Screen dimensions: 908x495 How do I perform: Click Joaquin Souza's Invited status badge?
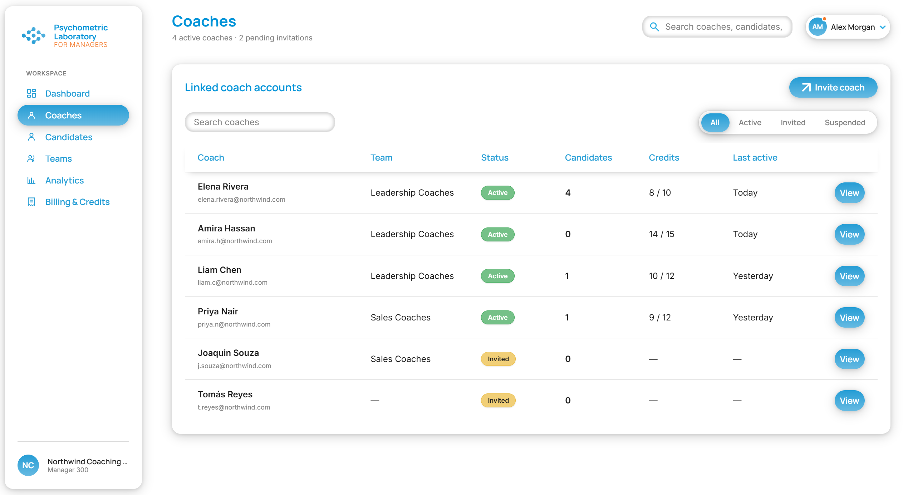tap(498, 359)
